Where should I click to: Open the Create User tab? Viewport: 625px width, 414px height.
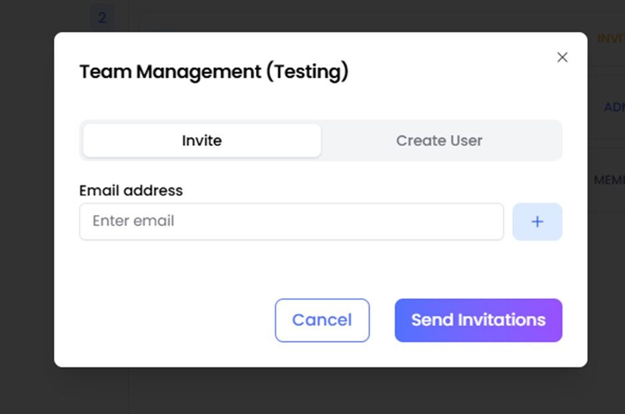(439, 140)
